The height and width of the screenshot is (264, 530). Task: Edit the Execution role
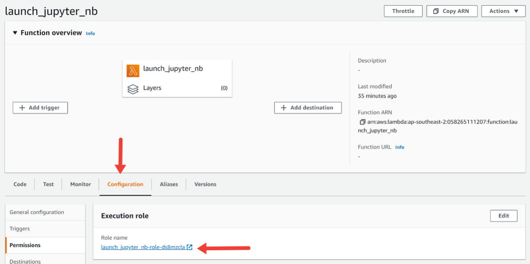pyautogui.click(x=503, y=216)
